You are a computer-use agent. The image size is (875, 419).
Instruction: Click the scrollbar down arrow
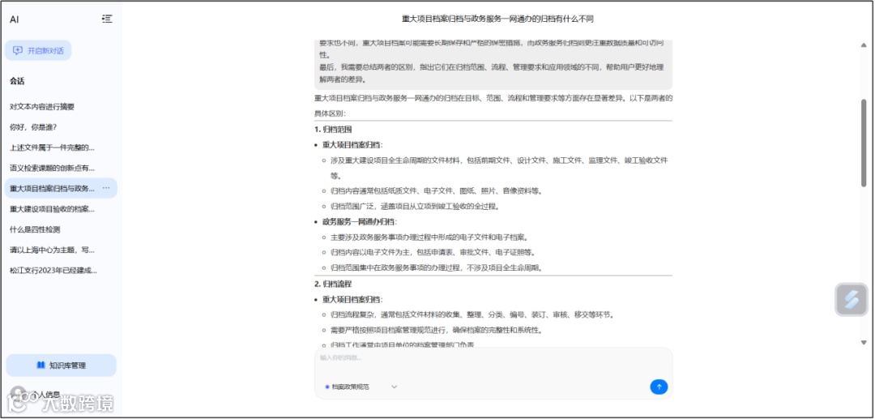tap(864, 343)
